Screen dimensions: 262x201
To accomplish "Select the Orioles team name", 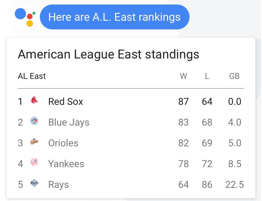I will (63, 143).
